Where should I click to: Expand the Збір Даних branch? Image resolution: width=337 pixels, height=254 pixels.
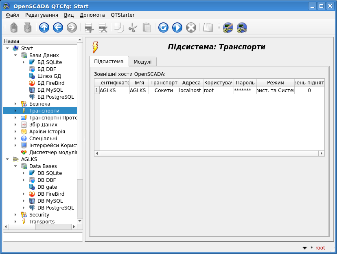(x=15, y=124)
